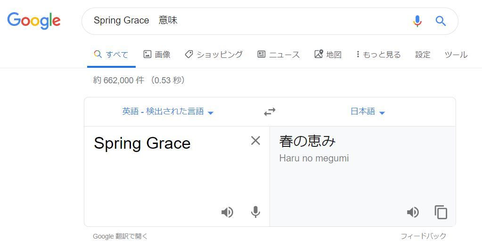Open the source language dropdown 英語

pyautogui.click(x=168, y=112)
